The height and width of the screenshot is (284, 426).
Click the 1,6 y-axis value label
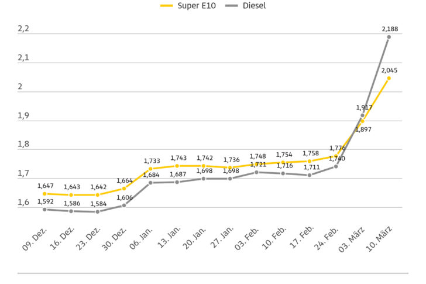(x=23, y=203)
